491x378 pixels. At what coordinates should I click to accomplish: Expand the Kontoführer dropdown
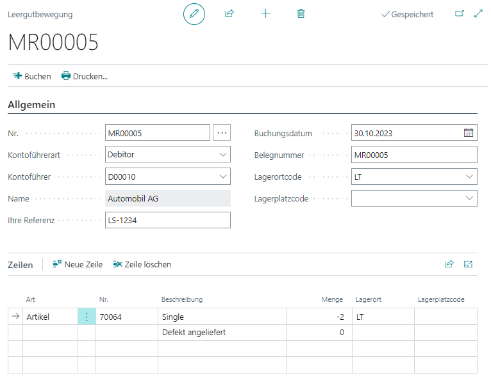pos(223,177)
